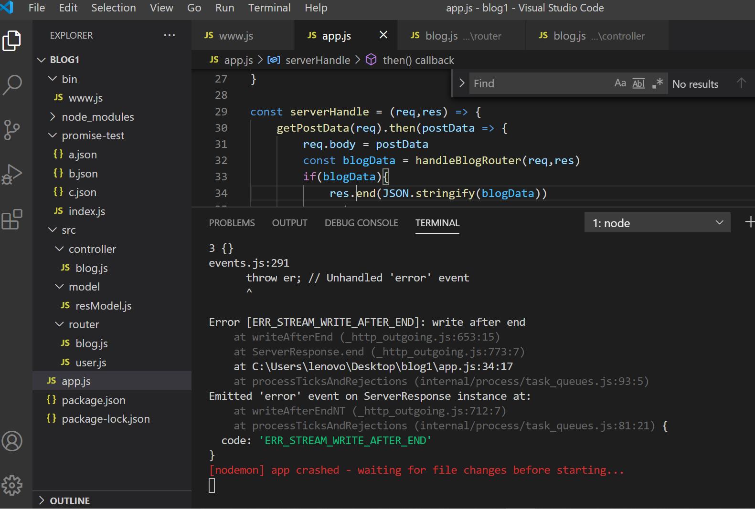Expand the OUTLINE section
The image size is (755, 509).
(x=42, y=500)
